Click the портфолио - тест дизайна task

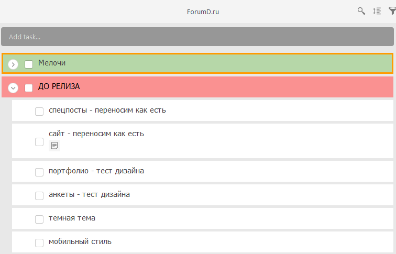(x=96, y=171)
